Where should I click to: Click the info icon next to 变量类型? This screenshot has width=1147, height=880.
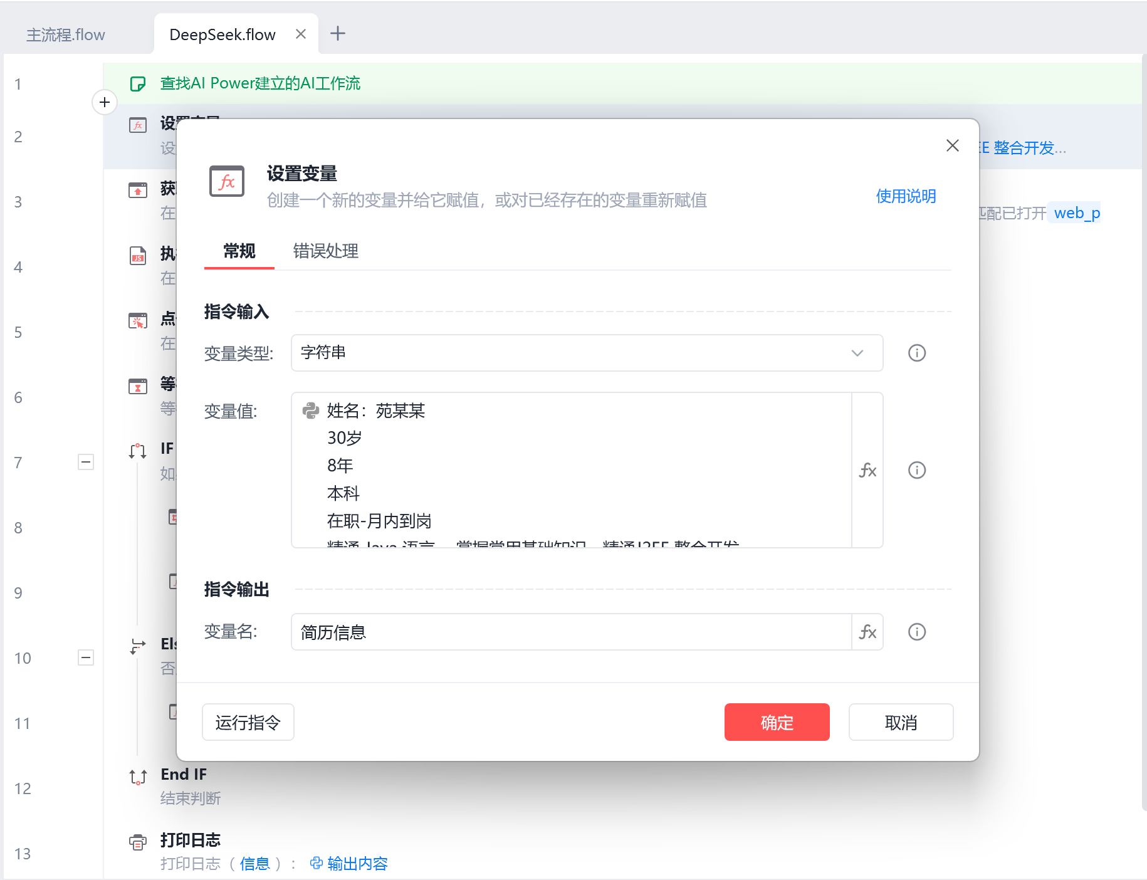pyautogui.click(x=917, y=353)
